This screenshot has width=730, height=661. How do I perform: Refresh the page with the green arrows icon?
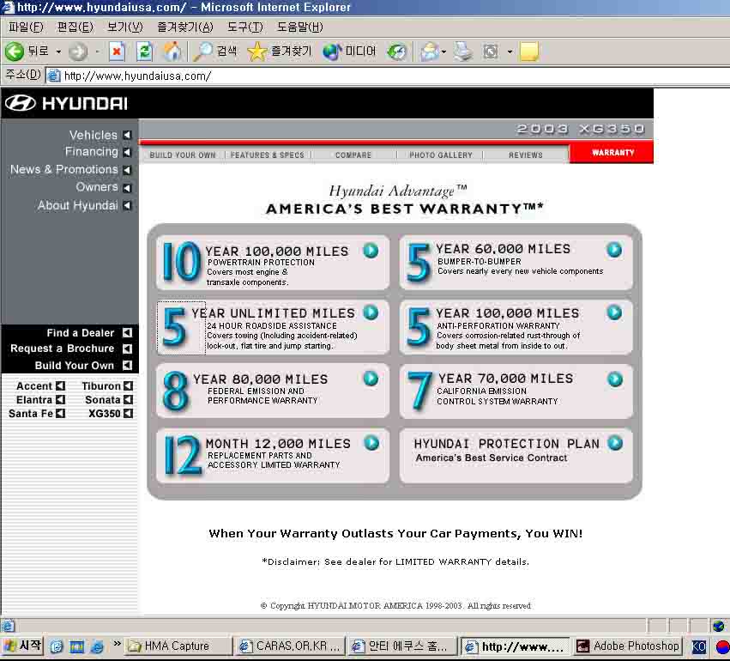pyautogui.click(x=144, y=52)
